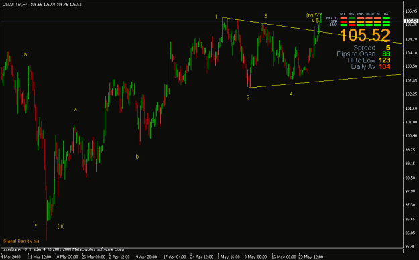This screenshot has width=419, height=260.
Task: Click the 102.25 level on the price scale
Action: pos(411,94)
